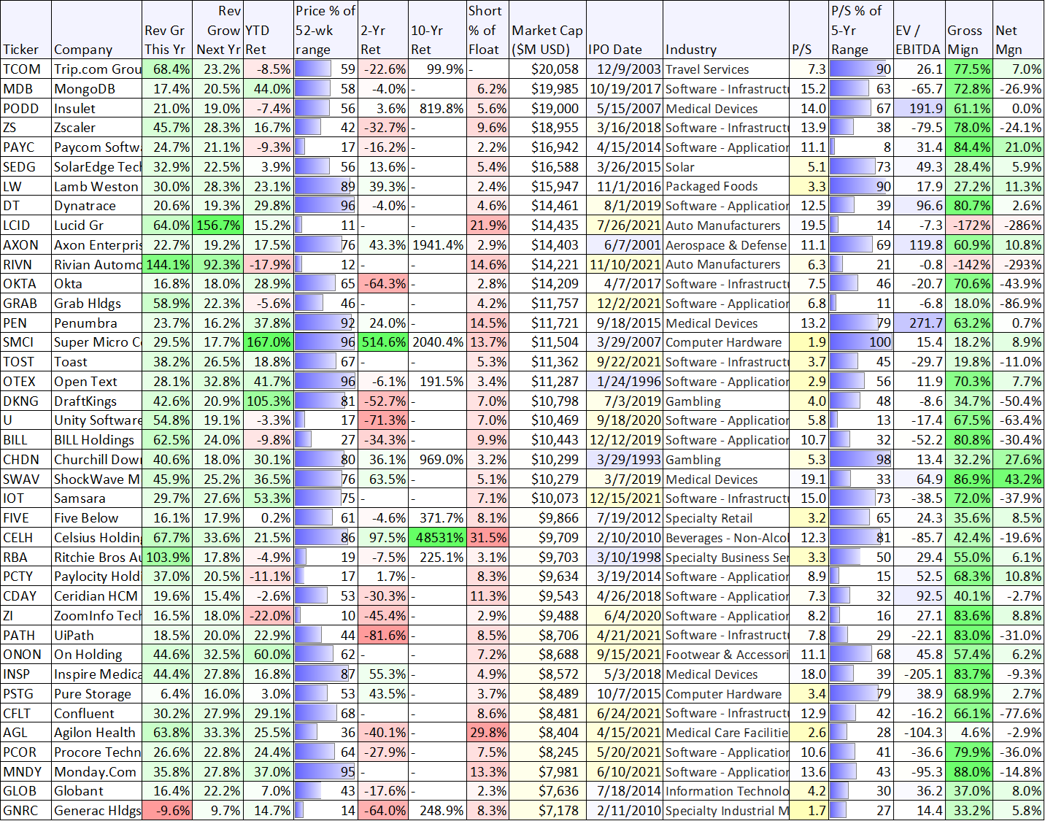
Task: Select Okta's -64.3% two-year return cell
Action: coord(383,284)
